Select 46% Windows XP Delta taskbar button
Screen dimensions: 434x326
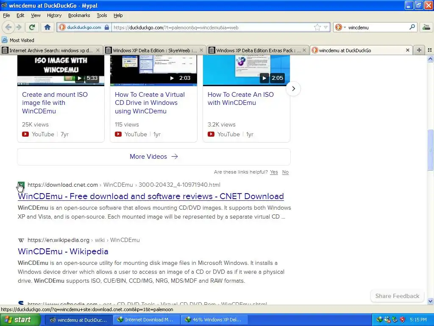pos(214,320)
